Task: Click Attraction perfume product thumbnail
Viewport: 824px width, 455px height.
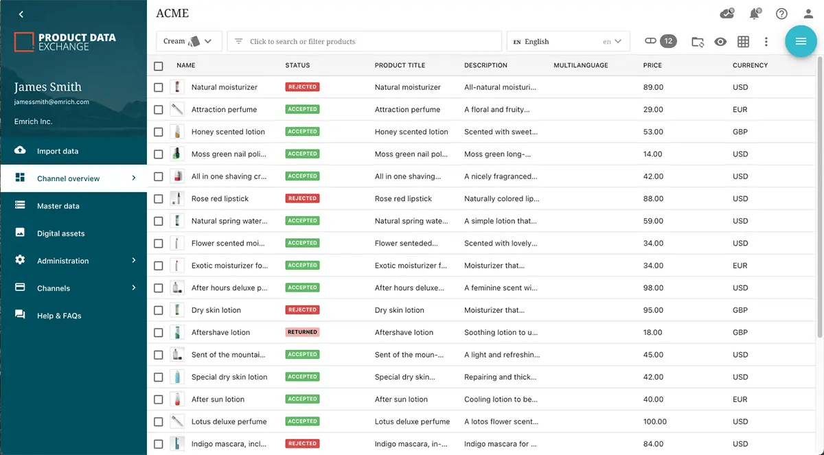Action: click(177, 109)
